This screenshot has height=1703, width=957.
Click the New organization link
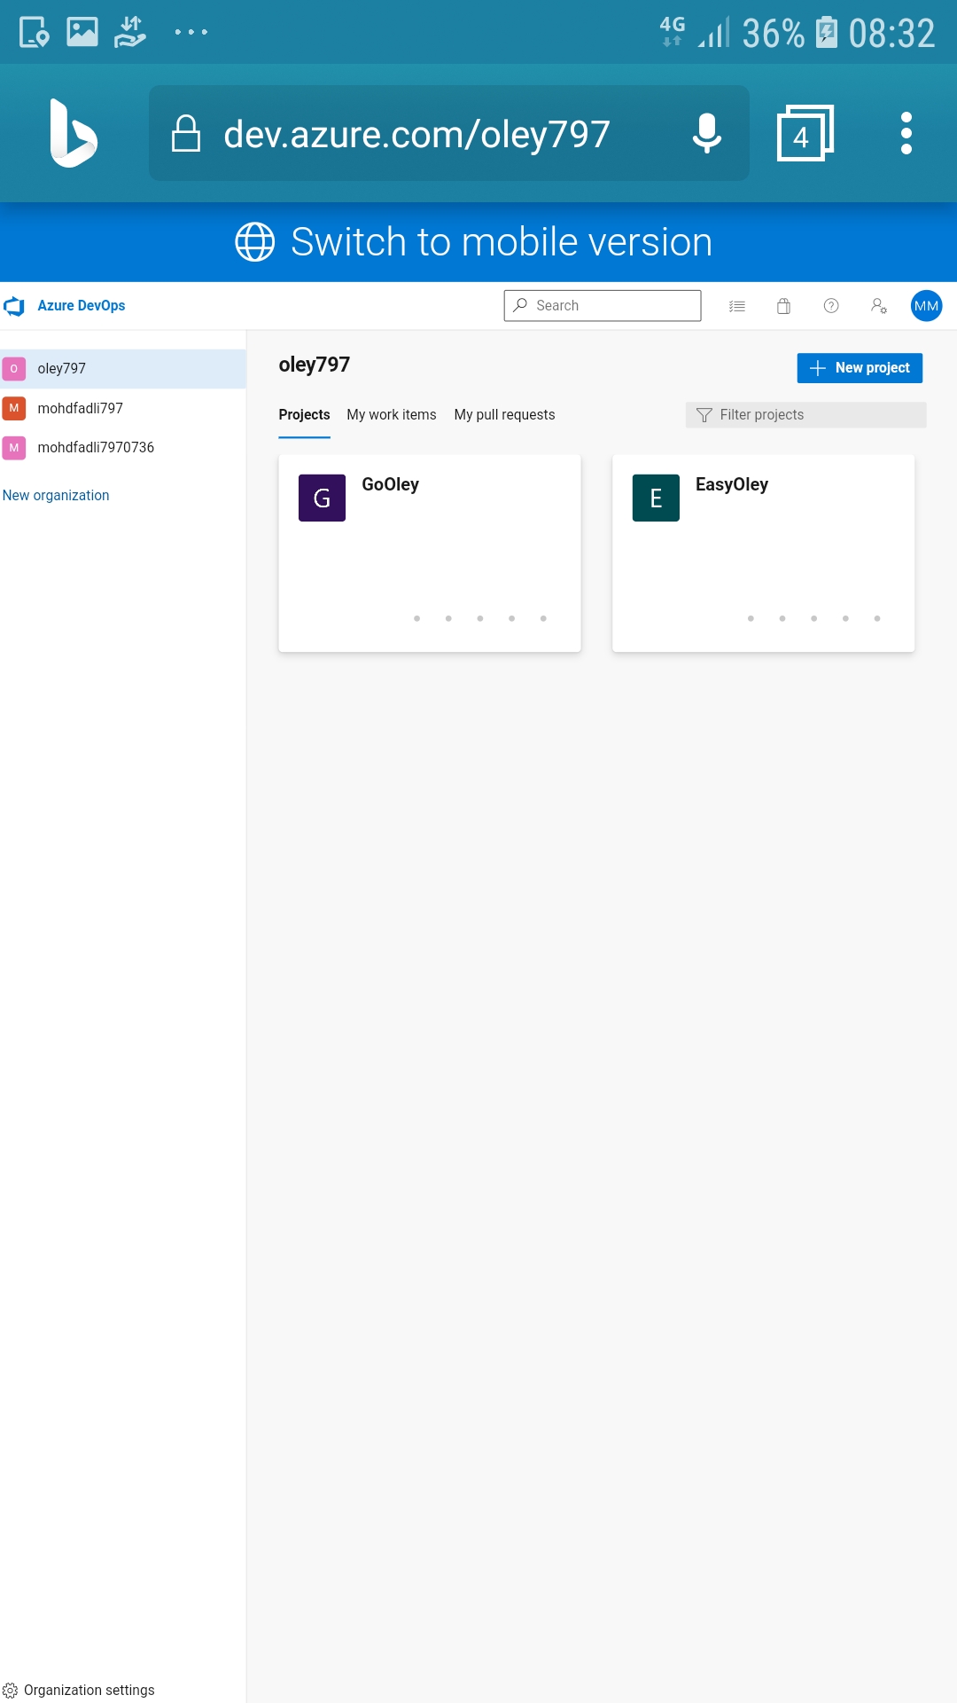coord(56,496)
